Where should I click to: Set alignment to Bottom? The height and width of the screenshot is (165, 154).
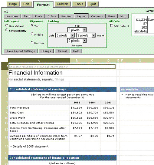(32, 42)
